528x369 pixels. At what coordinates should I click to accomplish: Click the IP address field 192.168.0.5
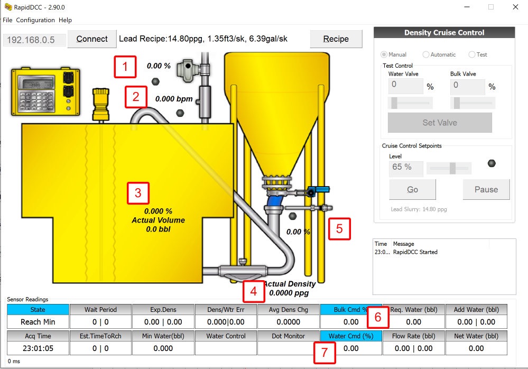(x=34, y=40)
